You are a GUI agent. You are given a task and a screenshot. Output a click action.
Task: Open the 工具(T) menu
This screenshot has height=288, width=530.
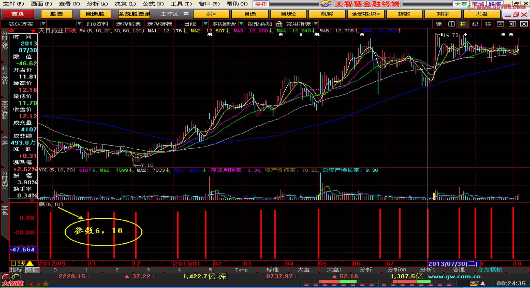181,4
